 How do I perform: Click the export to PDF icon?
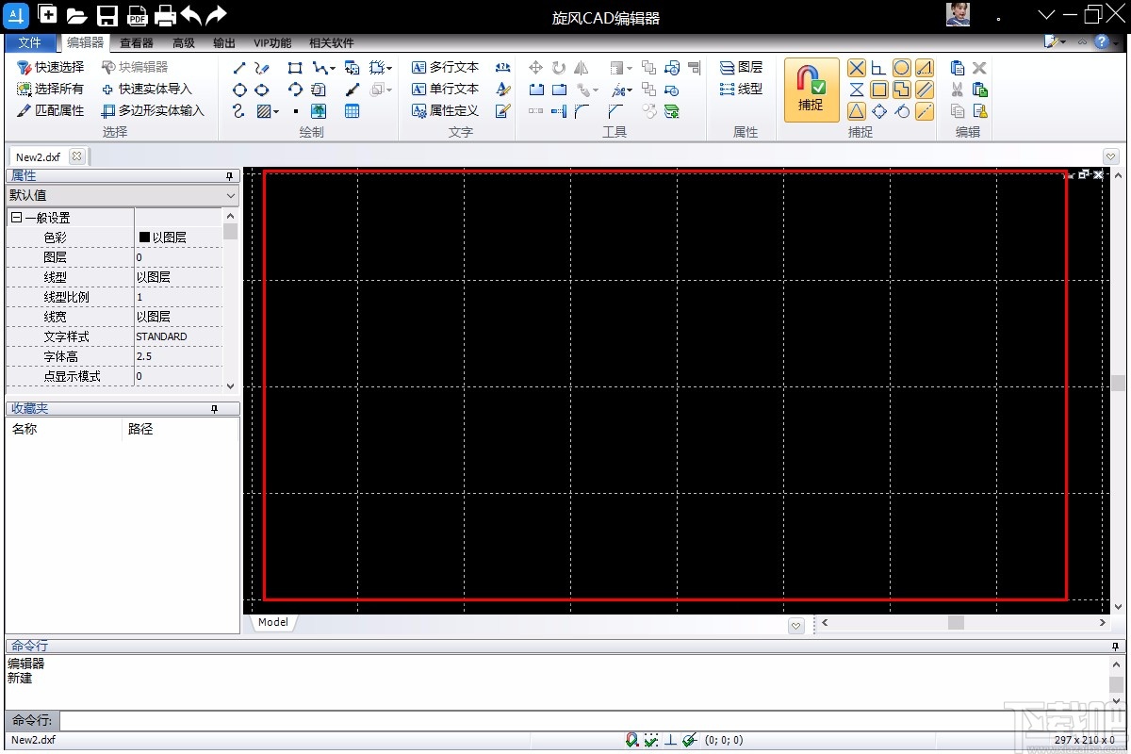tap(137, 15)
